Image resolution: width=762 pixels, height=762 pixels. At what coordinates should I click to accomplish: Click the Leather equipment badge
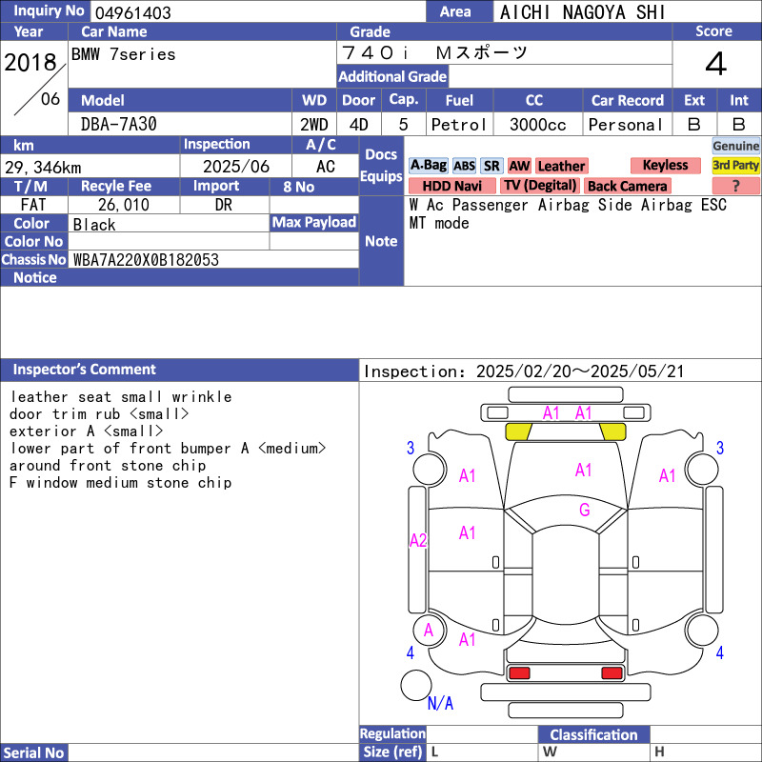click(x=561, y=166)
